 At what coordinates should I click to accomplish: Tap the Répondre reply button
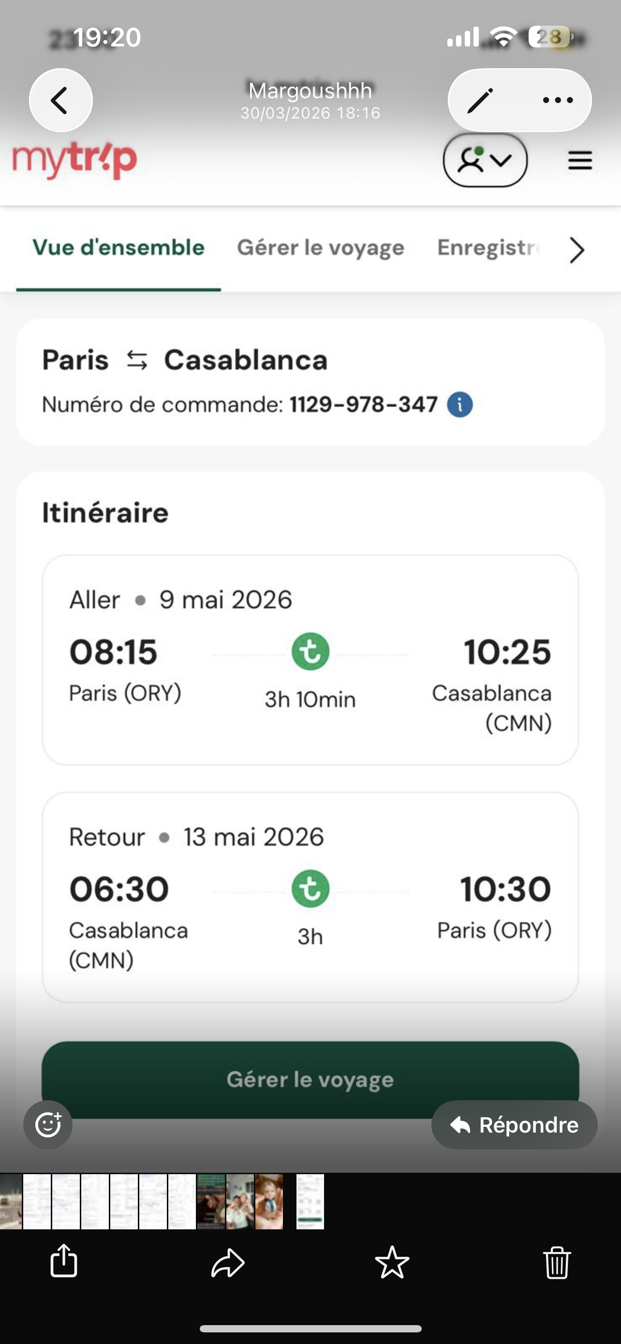coord(514,1125)
